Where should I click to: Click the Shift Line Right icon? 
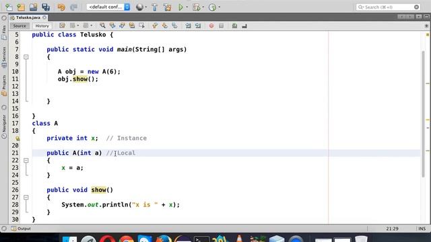(198, 26)
